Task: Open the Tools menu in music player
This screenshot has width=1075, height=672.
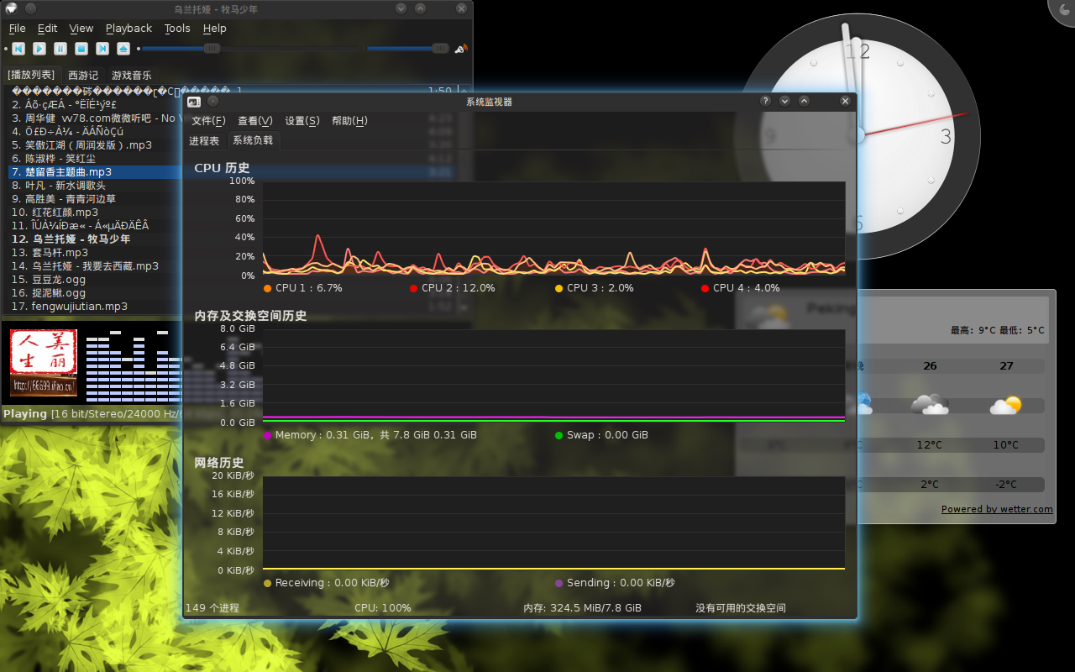Action: [x=177, y=29]
